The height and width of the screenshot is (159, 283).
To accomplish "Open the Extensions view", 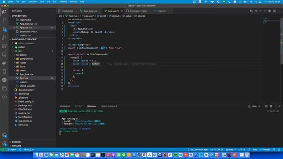I will (4, 46).
